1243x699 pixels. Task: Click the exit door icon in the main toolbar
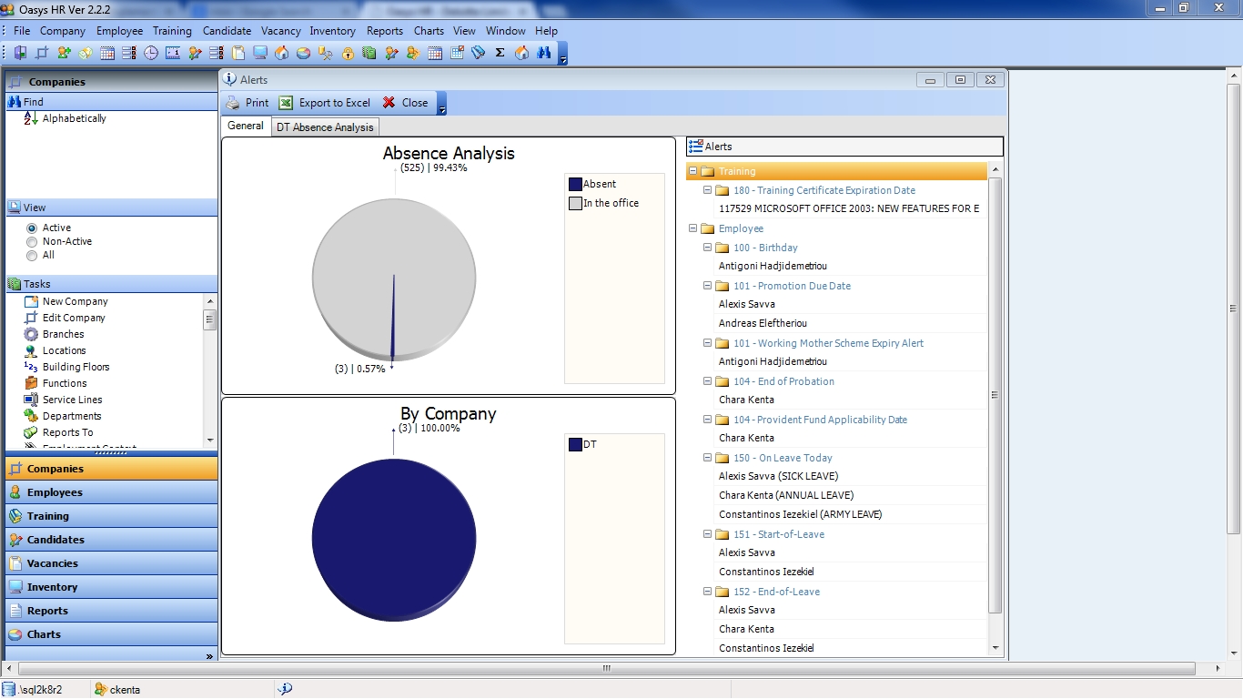pyautogui.click(x=20, y=53)
